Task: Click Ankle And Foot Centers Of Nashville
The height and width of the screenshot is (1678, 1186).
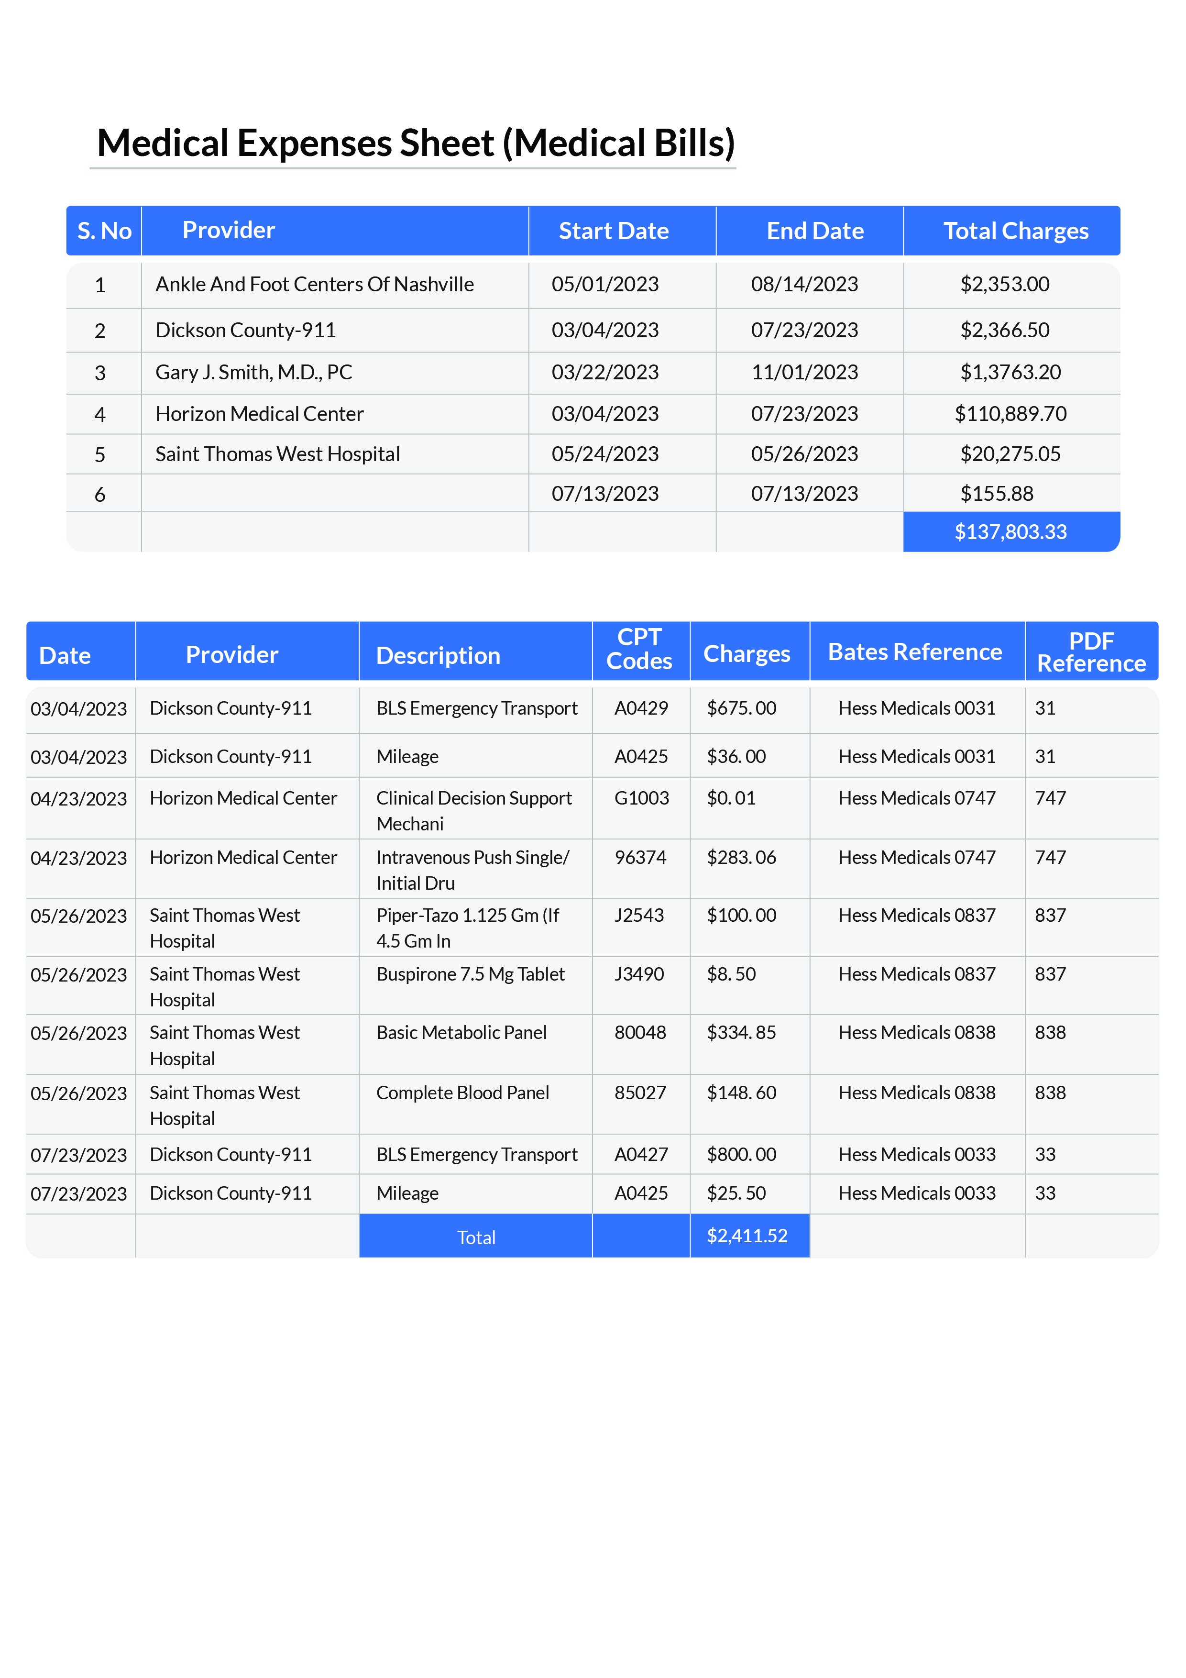Action: pyautogui.click(x=315, y=284)
